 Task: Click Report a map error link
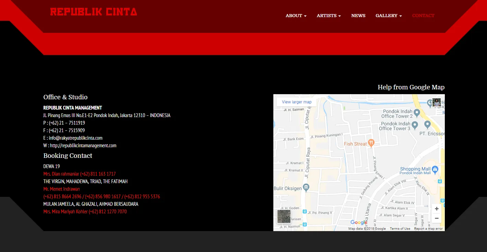pyautogui.click(x=428, y=229)
